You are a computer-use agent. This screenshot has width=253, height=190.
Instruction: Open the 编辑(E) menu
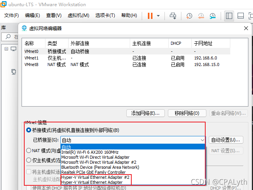pyautogui.click(x=32, y=15)
